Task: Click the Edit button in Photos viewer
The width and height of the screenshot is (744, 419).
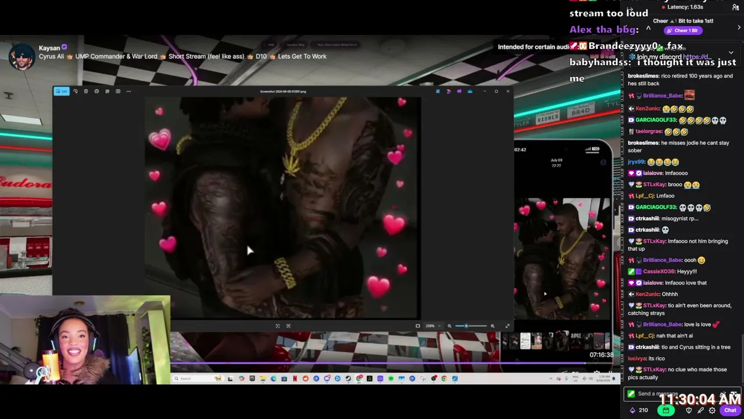Action: 62,91
